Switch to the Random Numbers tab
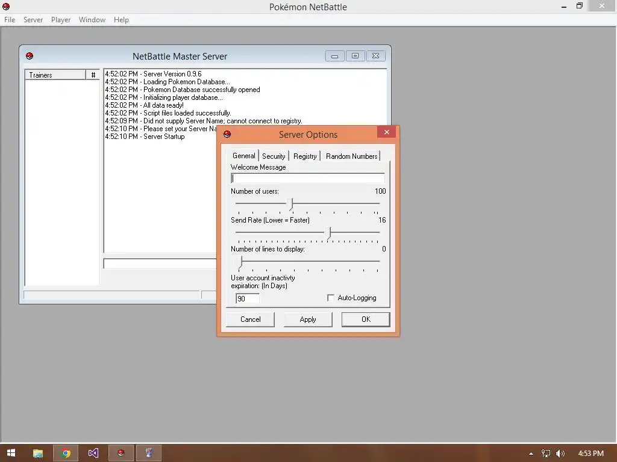The height and width of the screenshot is (462, 617). (351, 156)
